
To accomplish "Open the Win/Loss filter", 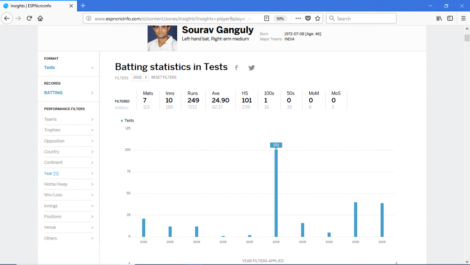I will point(69,195).
